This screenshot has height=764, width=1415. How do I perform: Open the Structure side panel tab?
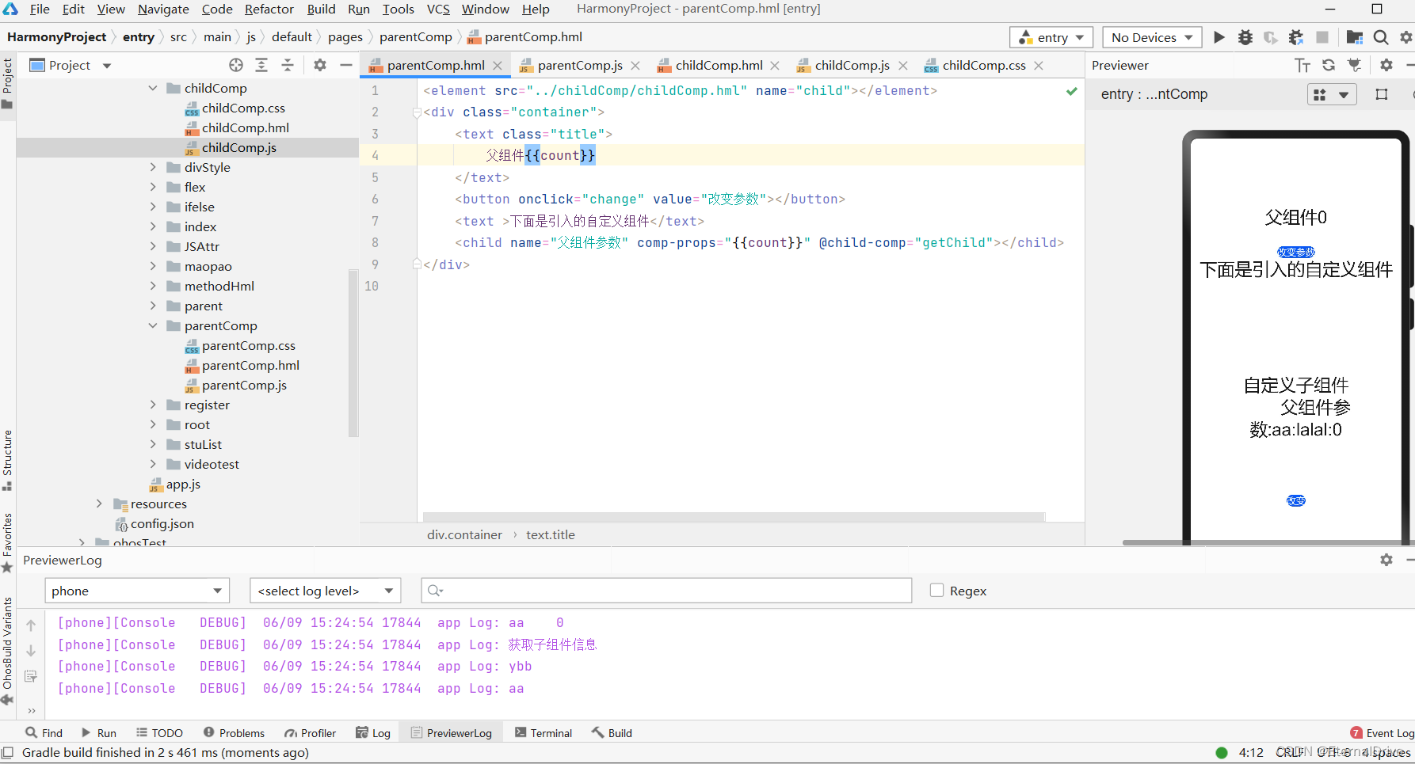[x=7, y=460]
